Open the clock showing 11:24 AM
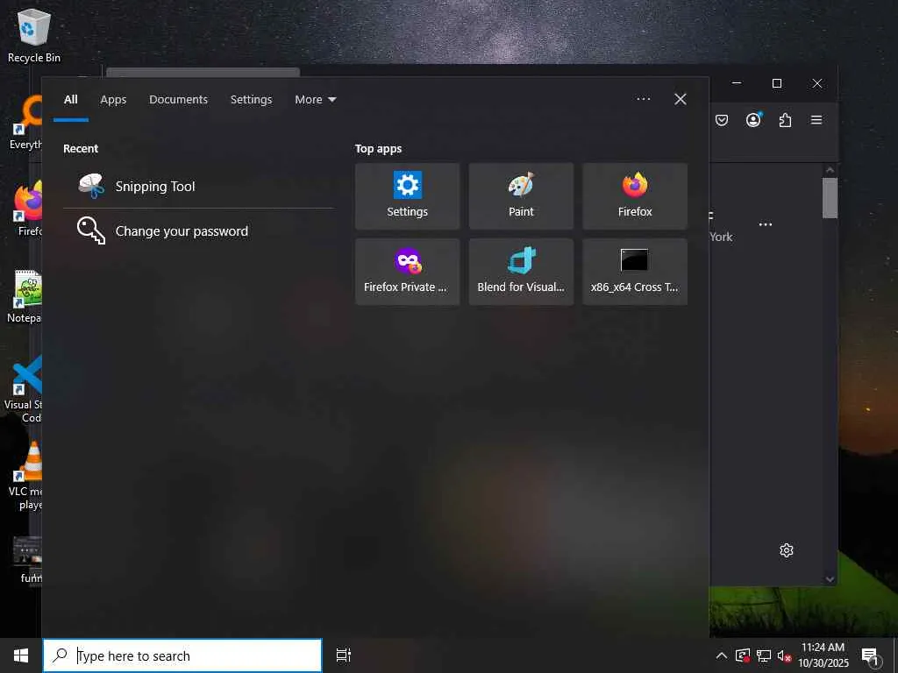Image resolution: width=898 pixels, height=673 pixels. pos(823,655)
